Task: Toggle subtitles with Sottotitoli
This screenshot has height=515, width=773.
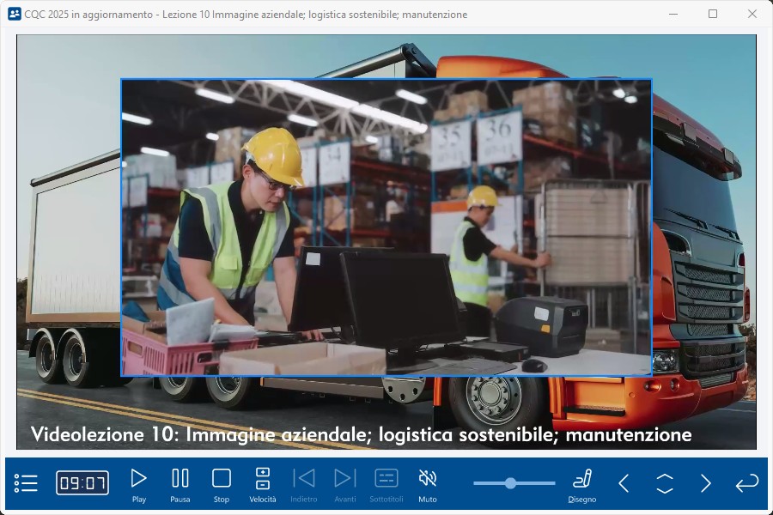Action: [386, 483]
